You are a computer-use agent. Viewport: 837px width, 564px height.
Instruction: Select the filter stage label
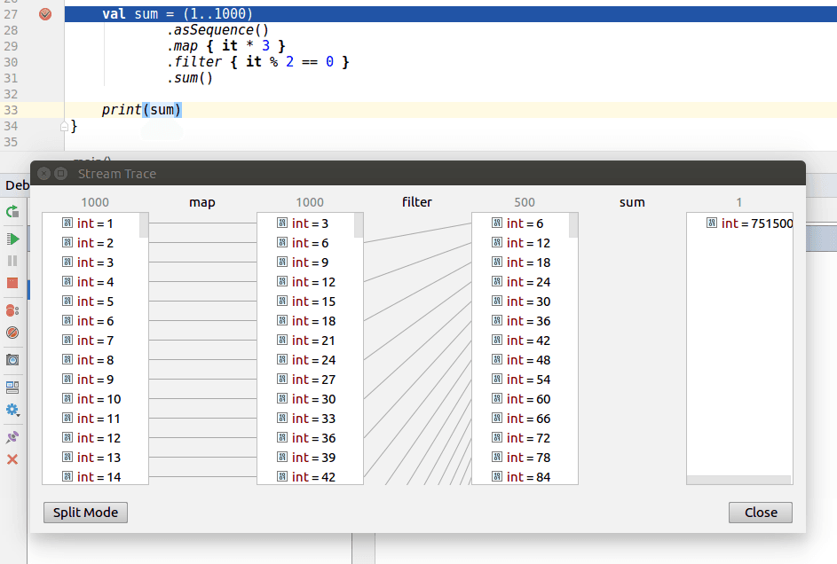pos(417,202)
